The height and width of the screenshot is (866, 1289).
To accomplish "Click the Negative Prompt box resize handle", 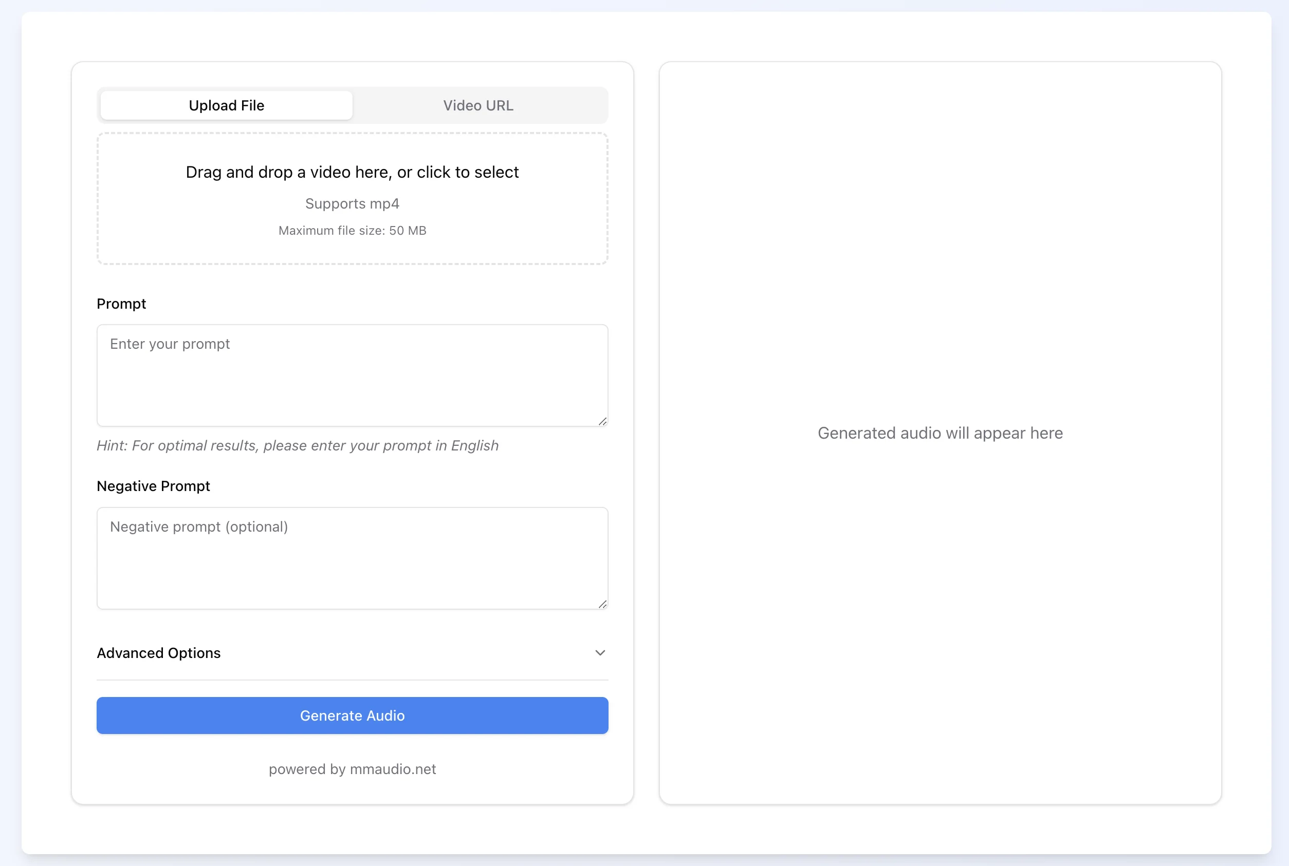I will tap(602, 604).
